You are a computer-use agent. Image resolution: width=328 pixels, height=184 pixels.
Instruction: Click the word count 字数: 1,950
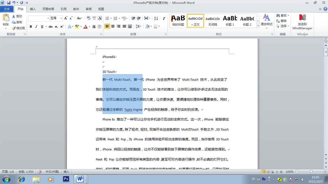[x=26, y=172]
